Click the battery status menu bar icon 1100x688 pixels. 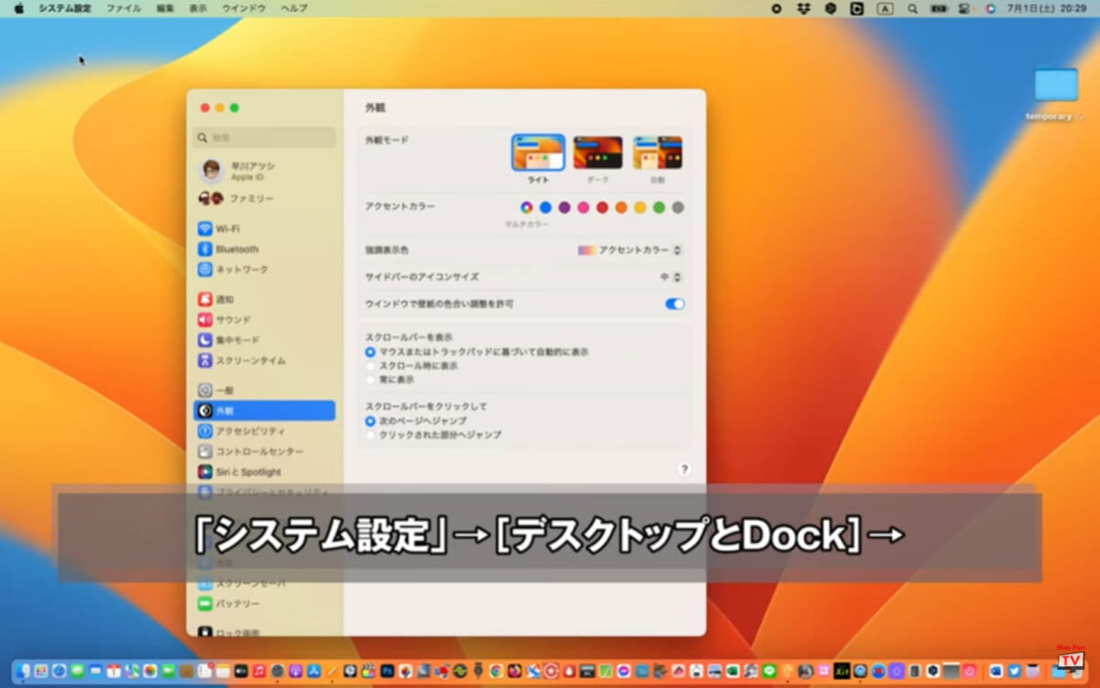click(x=939, y=8)
